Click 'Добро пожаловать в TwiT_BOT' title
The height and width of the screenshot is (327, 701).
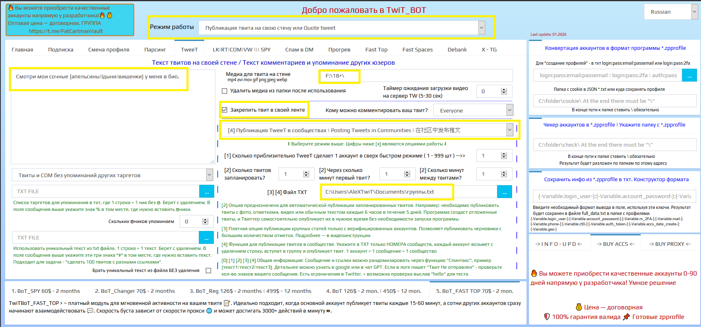coord(364,10)
